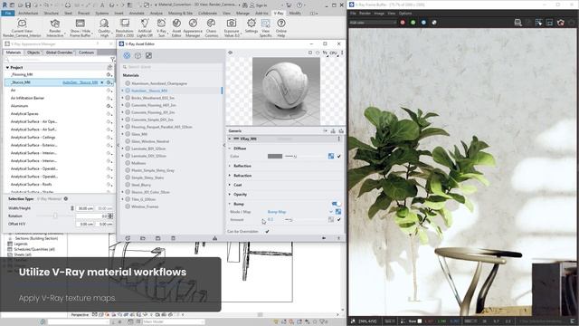579x326 pixels.
Task: Adjust Diffuse color slider
Action: click(305, 157)
